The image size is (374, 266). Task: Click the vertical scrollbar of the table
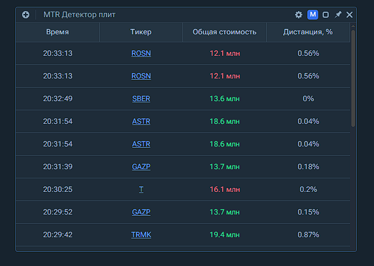click(353, 80)
